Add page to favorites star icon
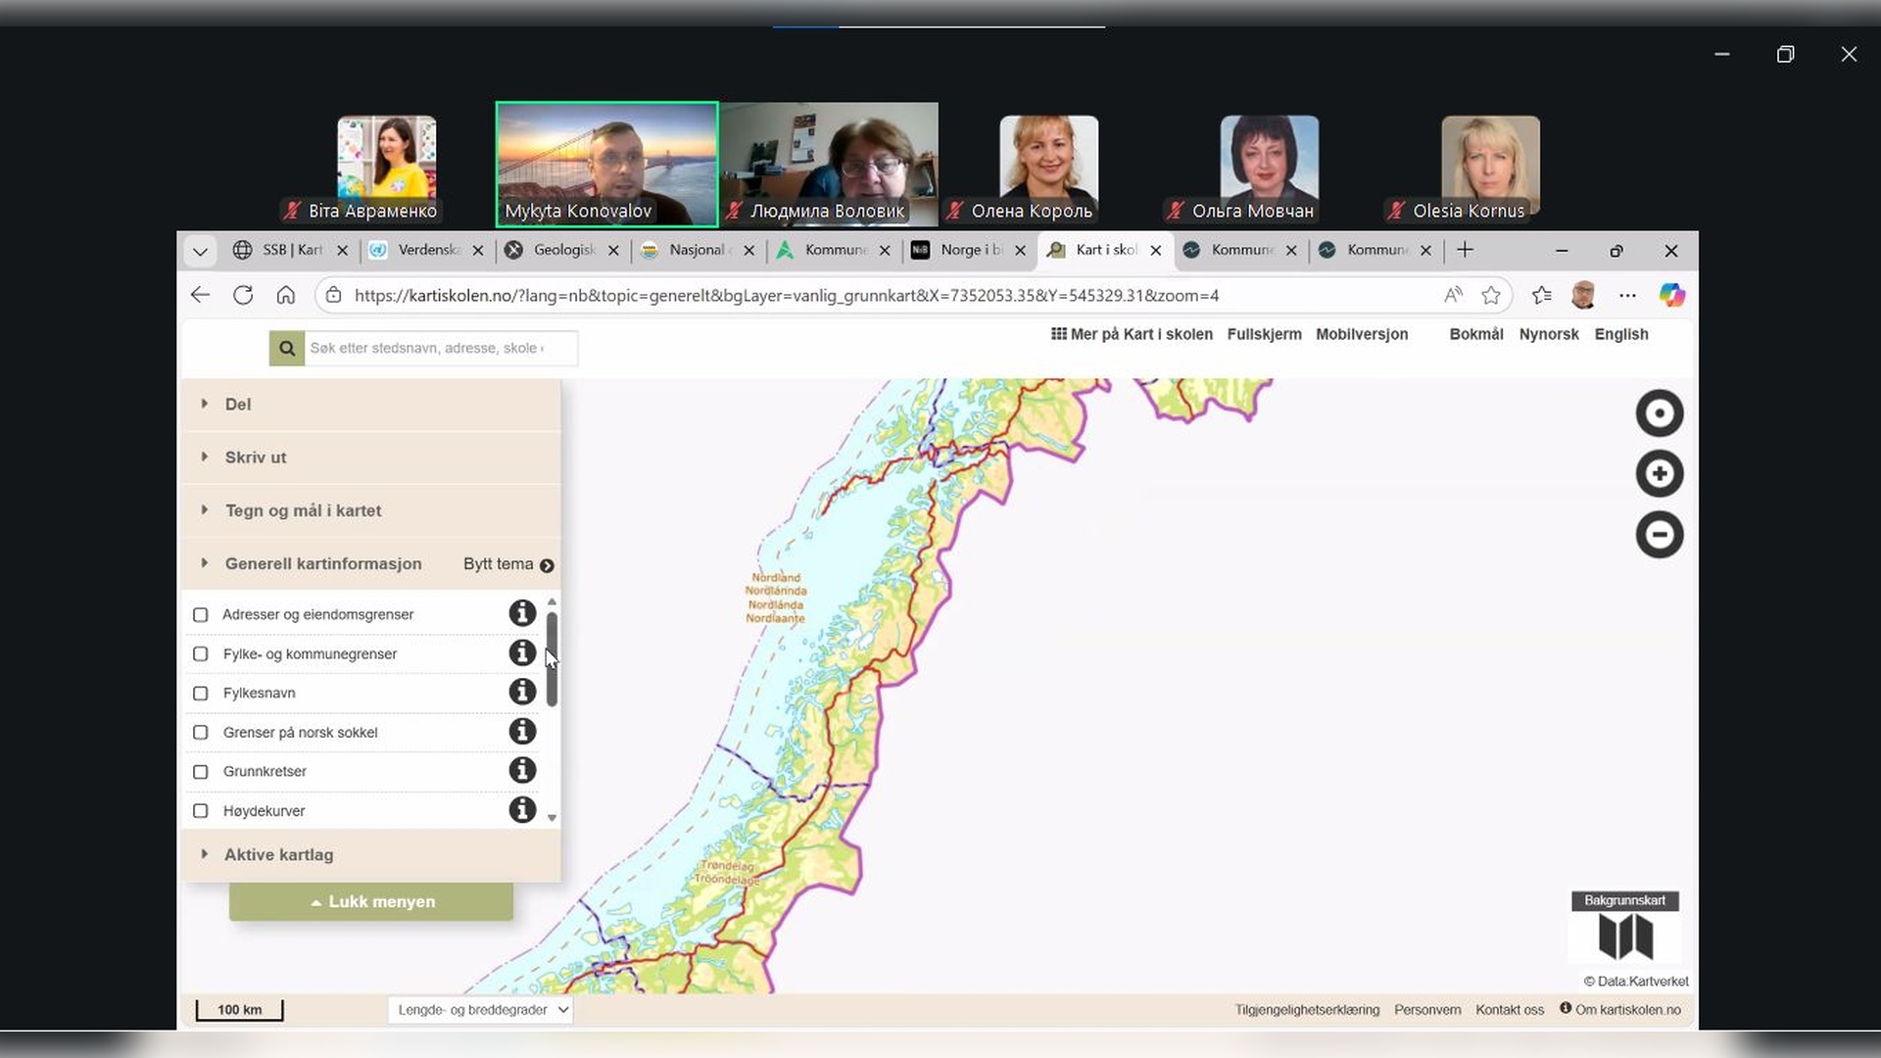 (1490, 295)
